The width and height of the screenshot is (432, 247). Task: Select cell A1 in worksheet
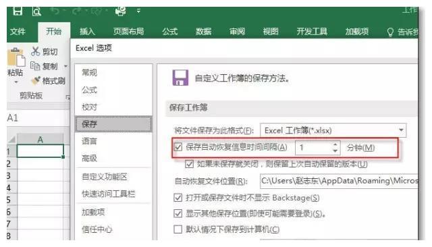click(40, 151)
